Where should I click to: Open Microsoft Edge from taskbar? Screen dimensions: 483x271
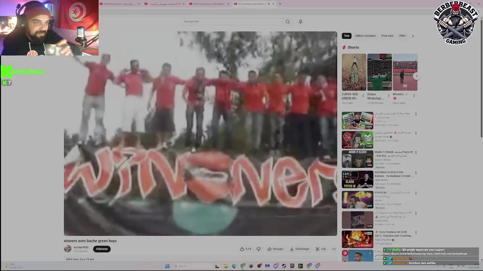pyautogui.click(x=234, y=266)
